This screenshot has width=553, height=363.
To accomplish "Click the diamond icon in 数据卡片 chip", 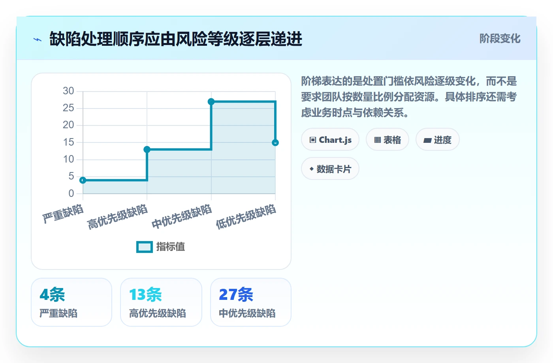I will [x=312, y=169].
